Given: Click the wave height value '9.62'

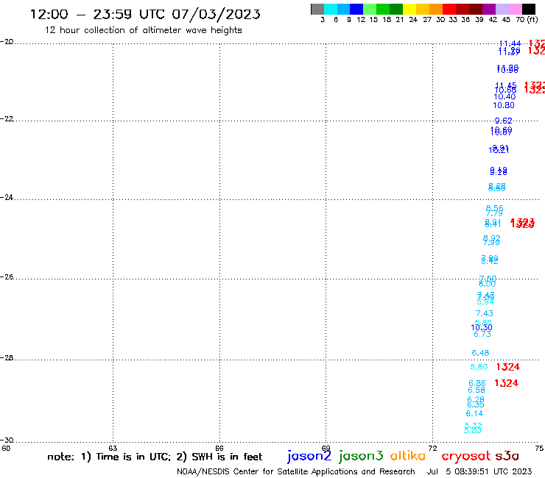Looking at the screenshot, I should [503, 121].
